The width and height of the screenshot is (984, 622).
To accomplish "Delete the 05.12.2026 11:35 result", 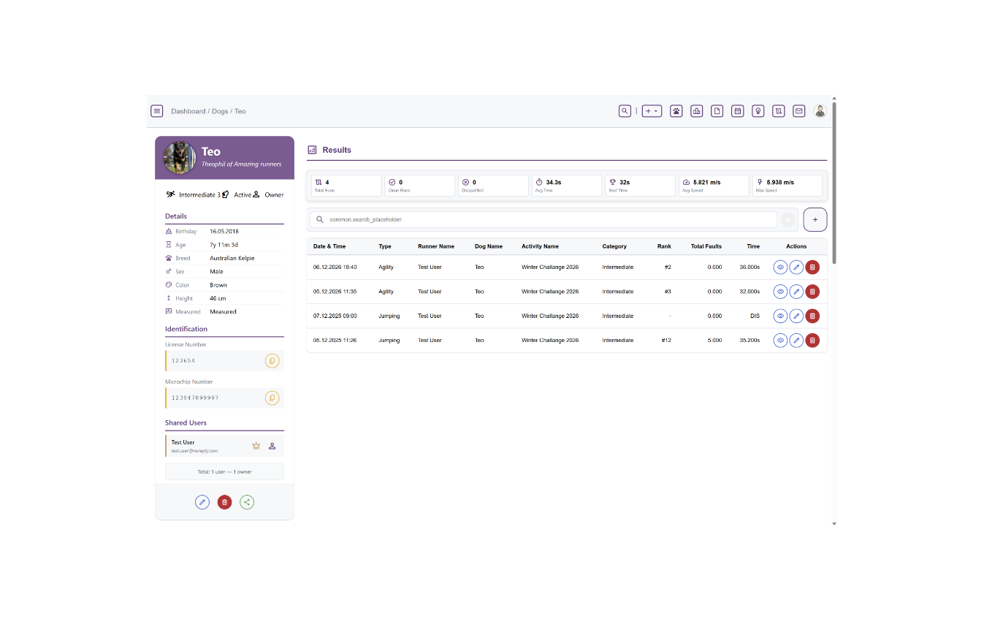I will click(812, 292).
